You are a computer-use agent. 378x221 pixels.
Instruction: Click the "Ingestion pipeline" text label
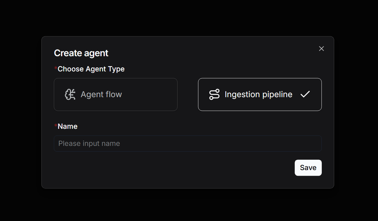[258, 94]
